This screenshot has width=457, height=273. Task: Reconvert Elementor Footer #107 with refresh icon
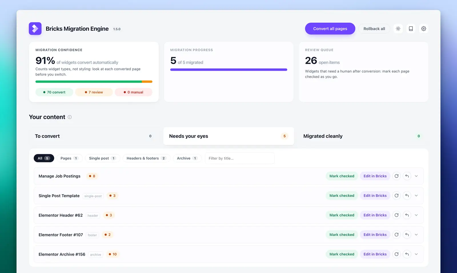(x=396, y=235)
